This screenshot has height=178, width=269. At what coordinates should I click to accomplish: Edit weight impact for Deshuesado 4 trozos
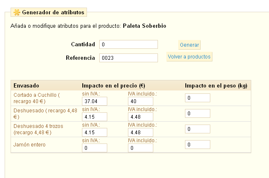pyautogui.click(x=198, y=129)
